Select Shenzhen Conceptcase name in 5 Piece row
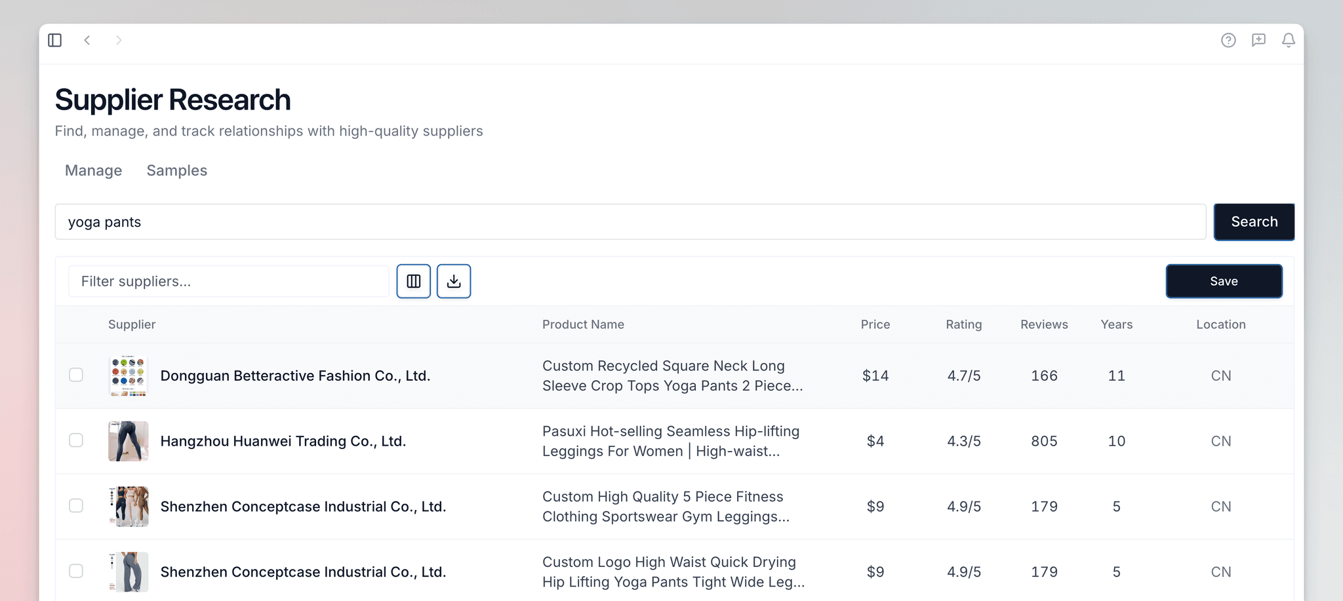This screenshot has width=1343, height=601. [303, 507]
